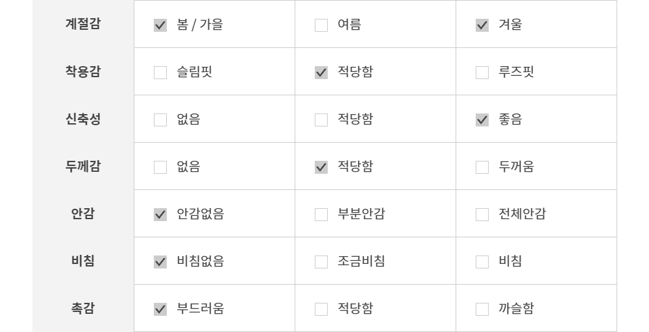
Task: Check 적당함 in the 촉감 row
Action: 321,309
